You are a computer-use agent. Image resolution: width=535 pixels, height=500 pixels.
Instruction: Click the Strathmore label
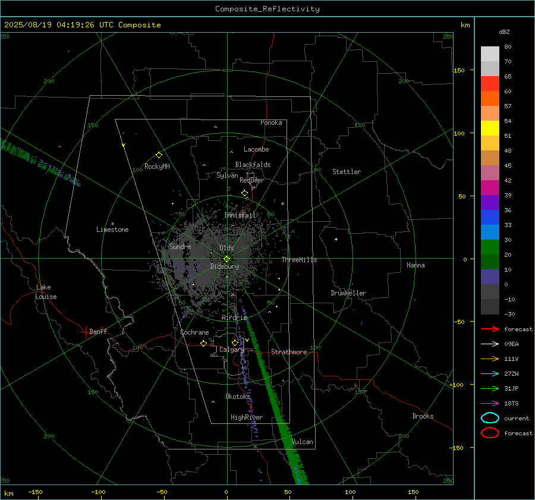(289, 352)
